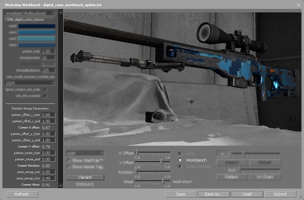
Task: Select the Hold radio button
Action: (x=180, y=154)
